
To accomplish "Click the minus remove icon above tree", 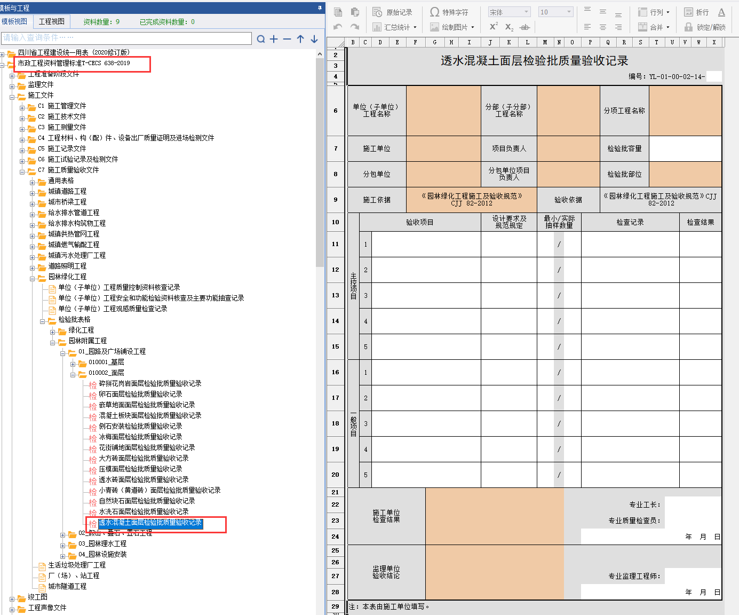I will tap(287, 39).
